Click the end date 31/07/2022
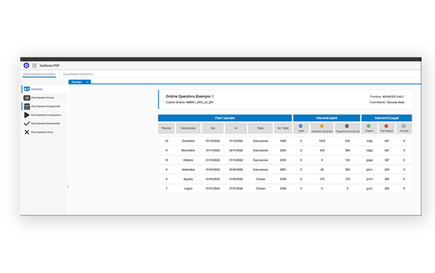The image size is (435, 273). (236, 189)
